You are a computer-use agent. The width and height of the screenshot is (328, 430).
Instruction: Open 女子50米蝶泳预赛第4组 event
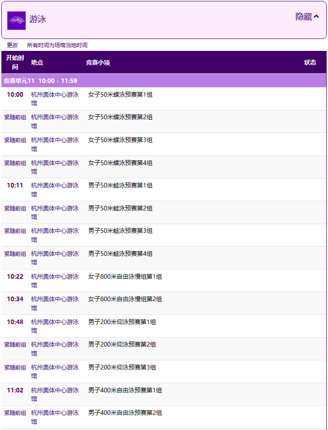120,163
